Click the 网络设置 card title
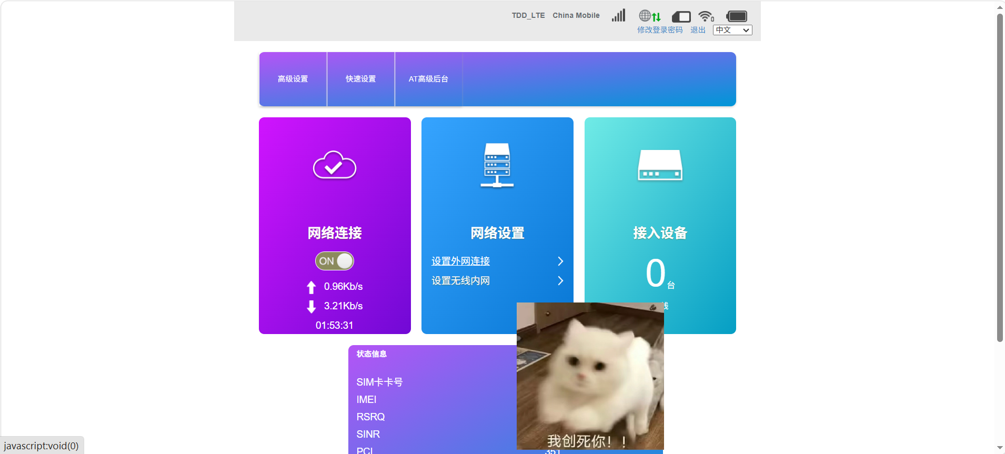 click(497, 233)
